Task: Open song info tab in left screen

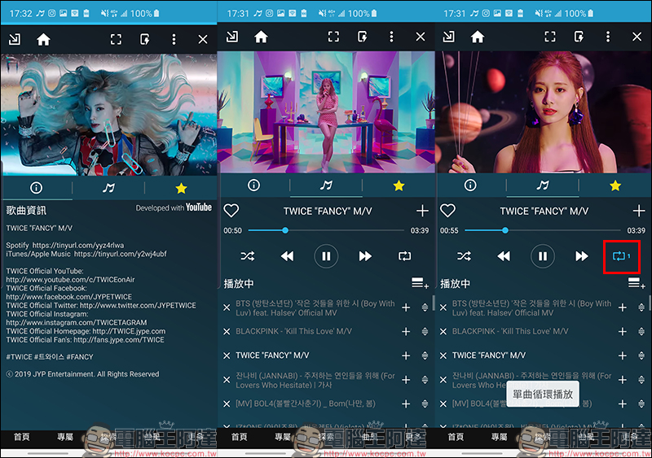Action: [x=36, y=188]
